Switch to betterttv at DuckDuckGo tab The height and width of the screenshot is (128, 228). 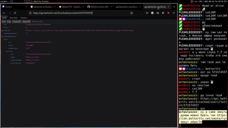[x=43, y=7]
